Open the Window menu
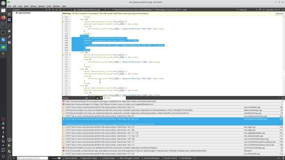Viewport: 285px width, 160px height. pyautogui.click(x=57, y=6)
